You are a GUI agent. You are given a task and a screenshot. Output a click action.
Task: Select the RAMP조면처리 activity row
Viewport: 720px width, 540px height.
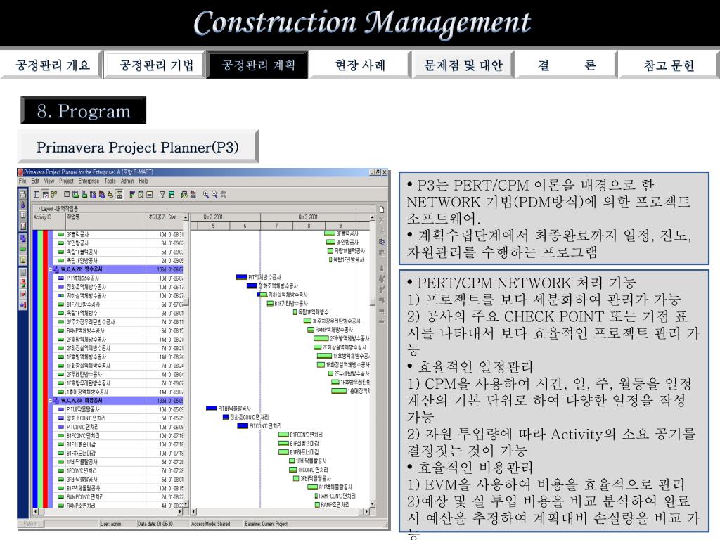[x=117, y=505]
